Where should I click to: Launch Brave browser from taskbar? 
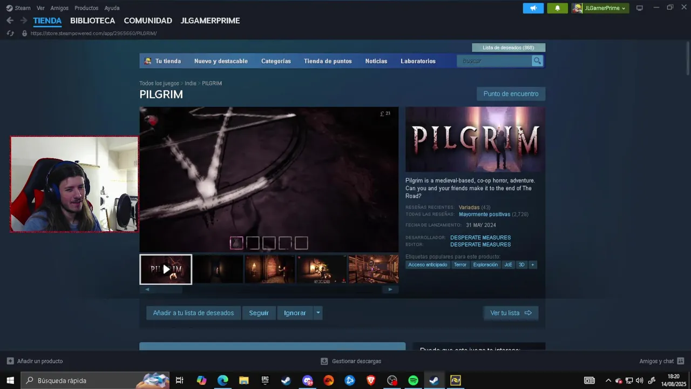coord(371,380)
